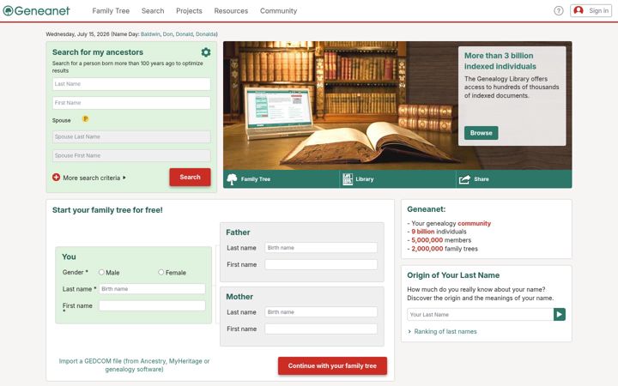Click the Family Tree banner tab
618x386 pixels.
click(x=281, y=179)
